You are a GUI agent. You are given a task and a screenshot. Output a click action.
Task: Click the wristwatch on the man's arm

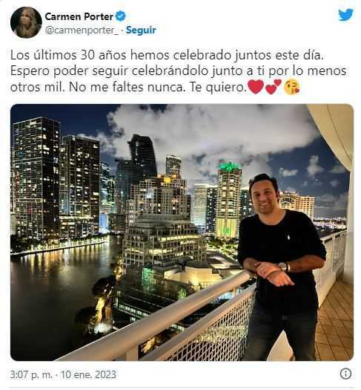coord(284,267)
